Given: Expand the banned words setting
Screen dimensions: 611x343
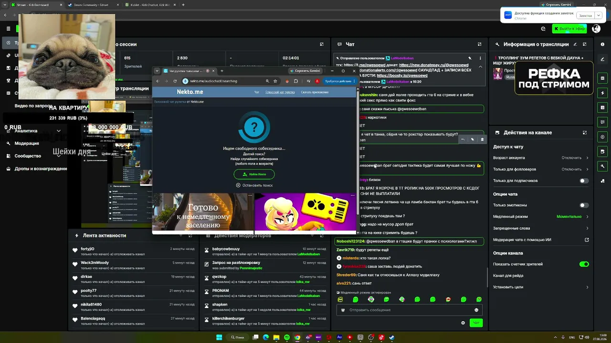Looking at the screenshot, I should point(541,228).
